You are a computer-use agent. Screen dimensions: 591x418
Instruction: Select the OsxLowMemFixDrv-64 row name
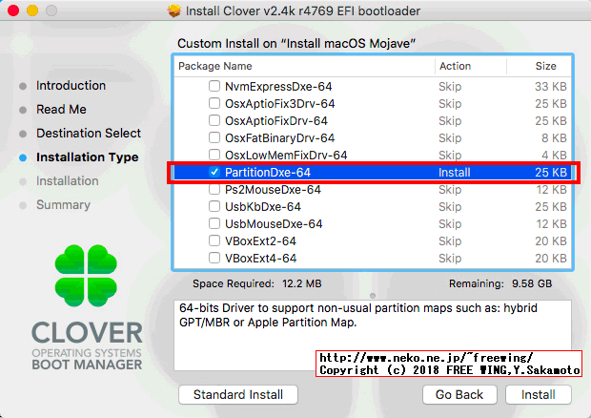pos(286,155)
